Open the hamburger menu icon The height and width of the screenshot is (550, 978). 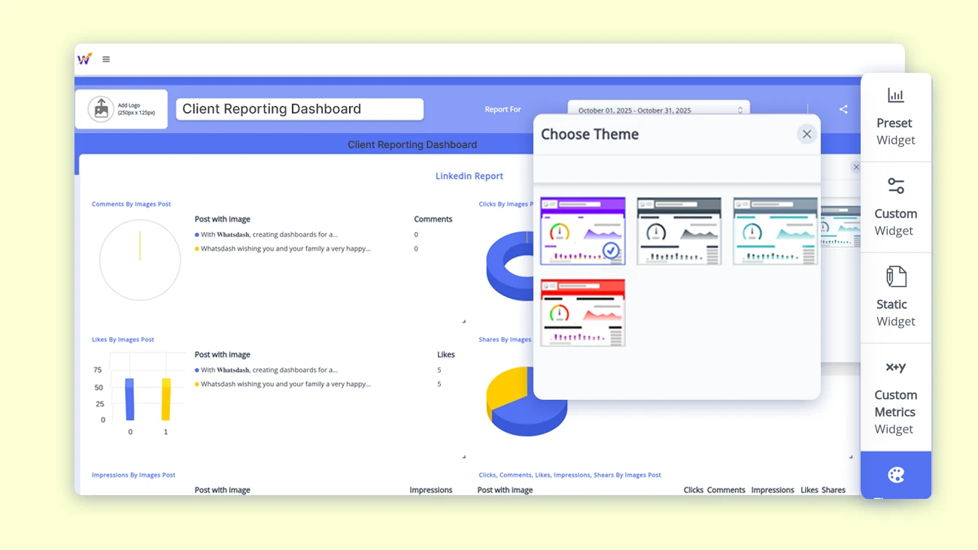pos(106,59)
